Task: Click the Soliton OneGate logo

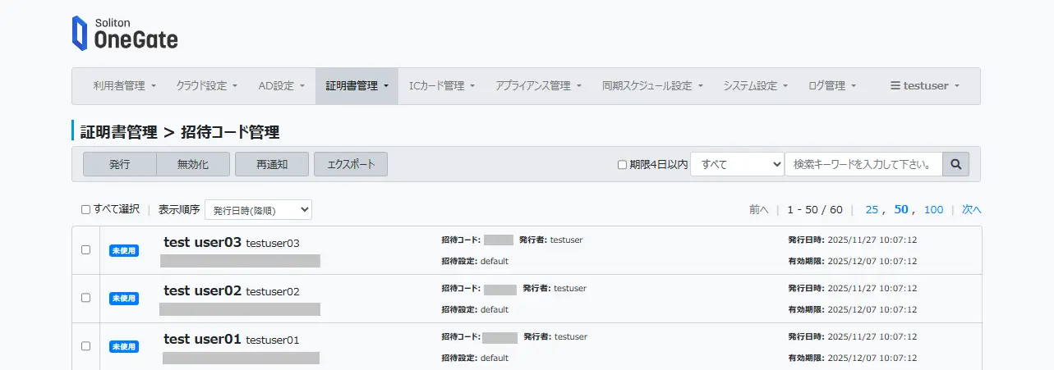Action: click(x=124, y=33)
